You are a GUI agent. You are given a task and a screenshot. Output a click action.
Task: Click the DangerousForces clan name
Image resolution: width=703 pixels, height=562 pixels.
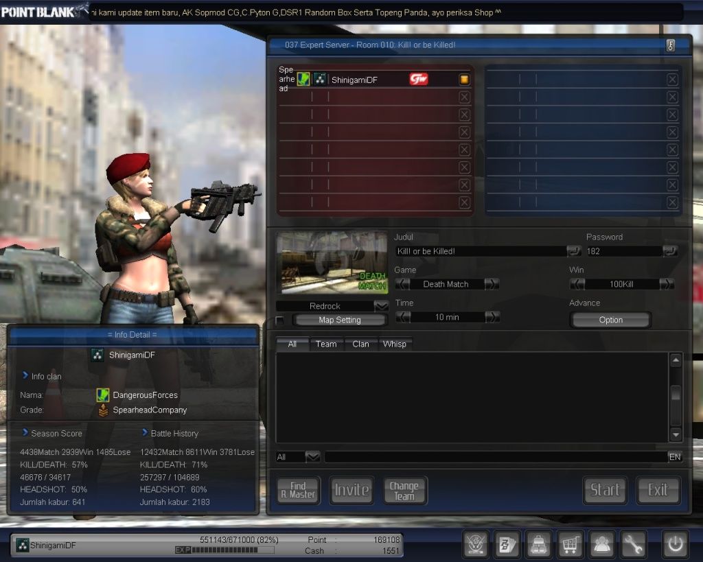tap(146, 395)
